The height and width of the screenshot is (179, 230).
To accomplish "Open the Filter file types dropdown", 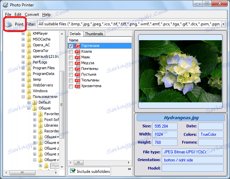I will tap(224, 24).
